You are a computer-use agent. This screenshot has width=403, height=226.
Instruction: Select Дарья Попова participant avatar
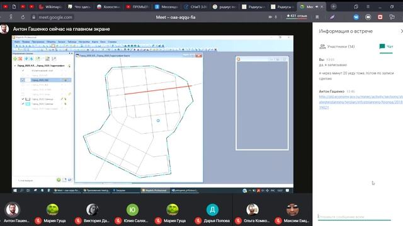(x=213, y=210)
